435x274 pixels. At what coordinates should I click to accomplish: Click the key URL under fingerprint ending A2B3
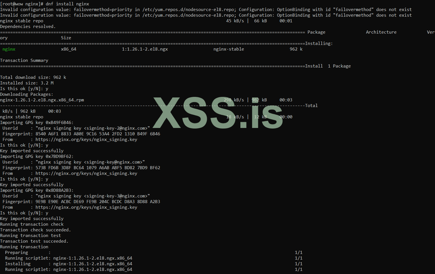86,207
